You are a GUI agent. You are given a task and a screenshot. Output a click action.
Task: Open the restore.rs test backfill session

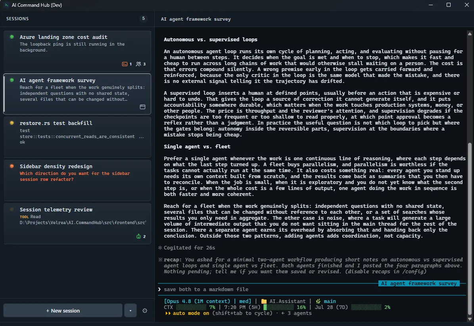point(77,137)
